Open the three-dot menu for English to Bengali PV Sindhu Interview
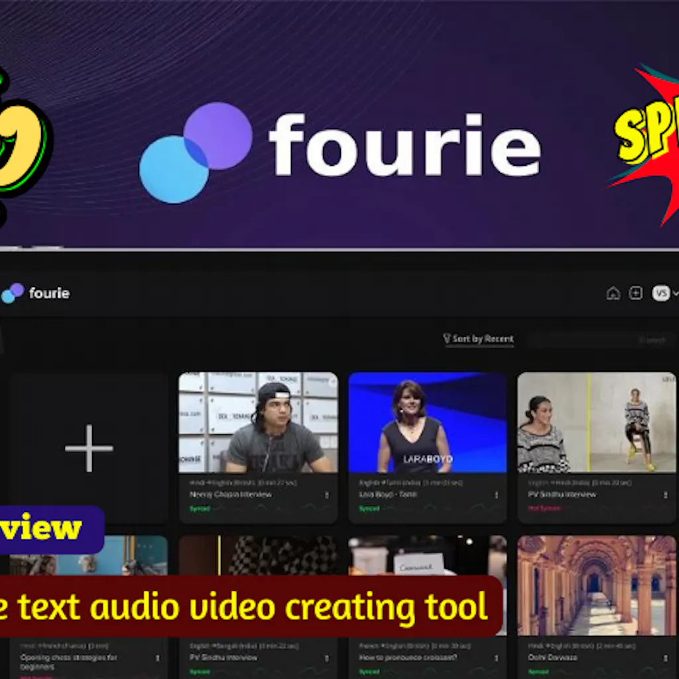 tap(326, 658)
